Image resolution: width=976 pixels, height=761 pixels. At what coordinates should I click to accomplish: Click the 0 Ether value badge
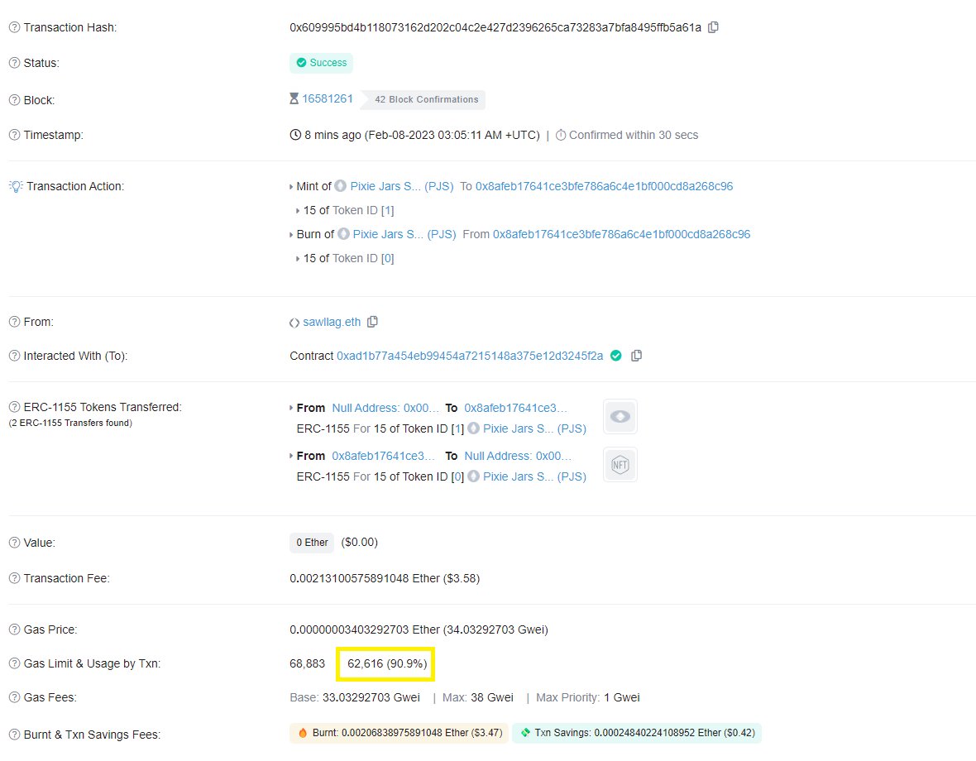click(312, 543)
